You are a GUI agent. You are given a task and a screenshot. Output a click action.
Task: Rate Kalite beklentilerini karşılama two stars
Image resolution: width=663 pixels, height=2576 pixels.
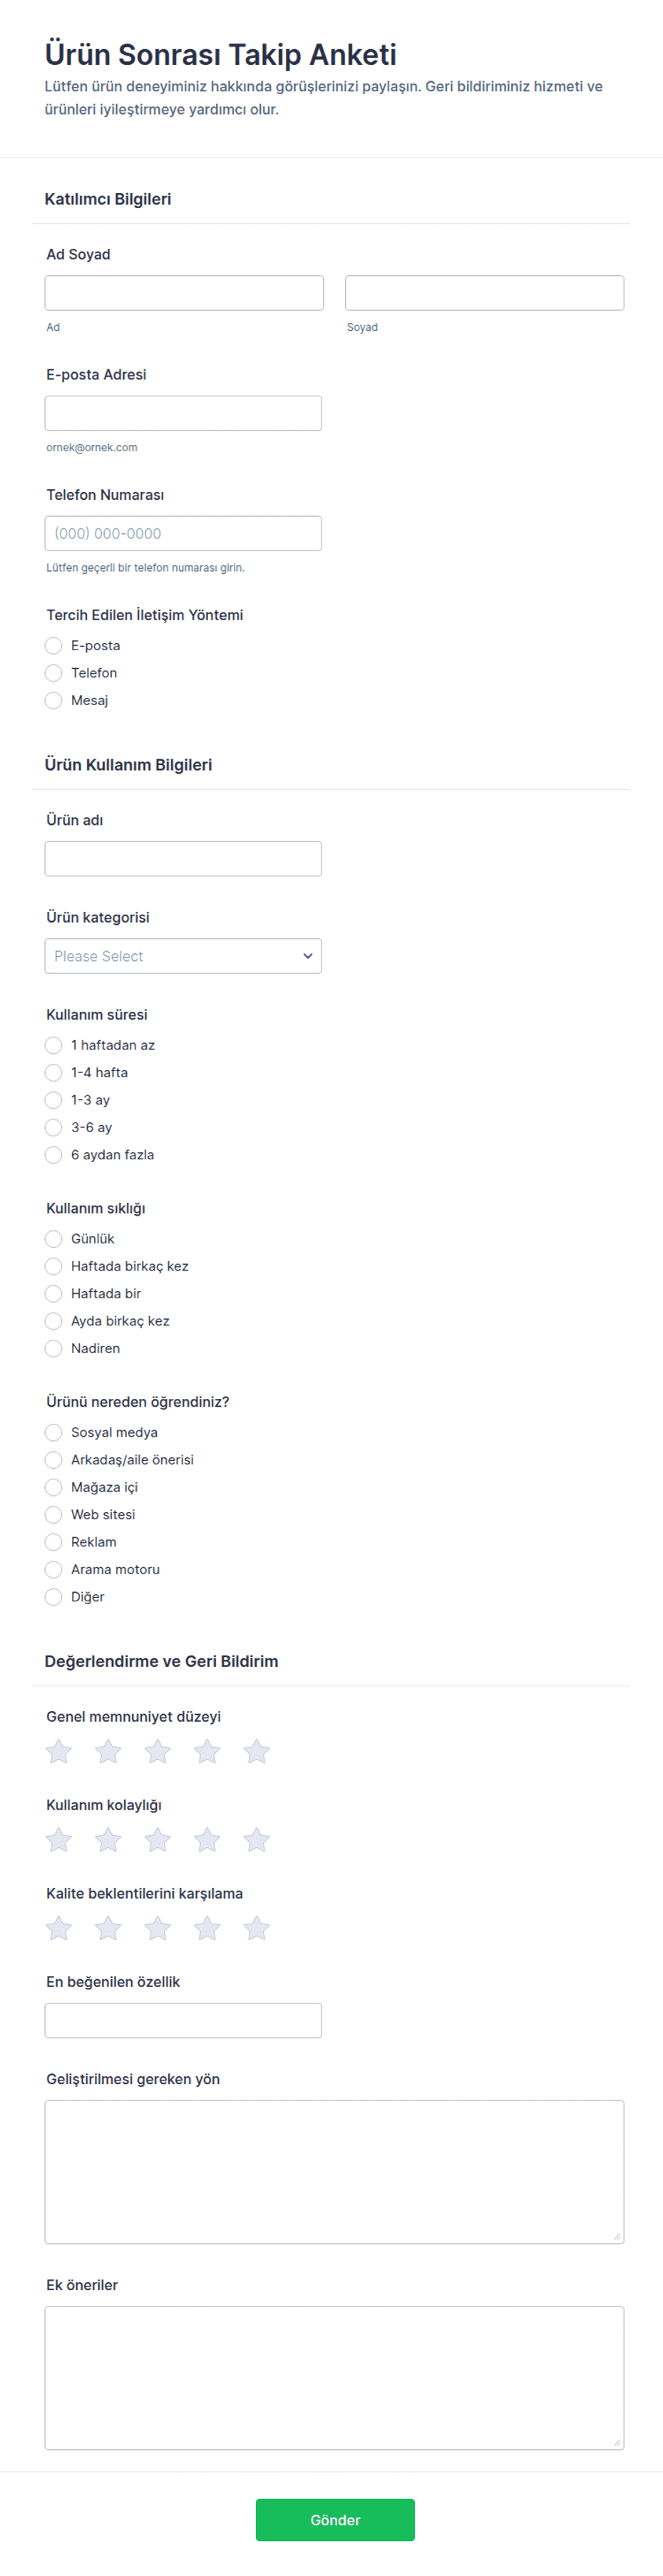pos(108,1928)
